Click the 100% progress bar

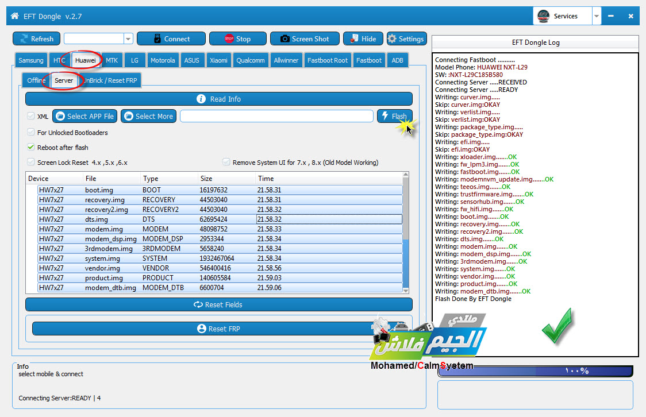click(535, 371)
